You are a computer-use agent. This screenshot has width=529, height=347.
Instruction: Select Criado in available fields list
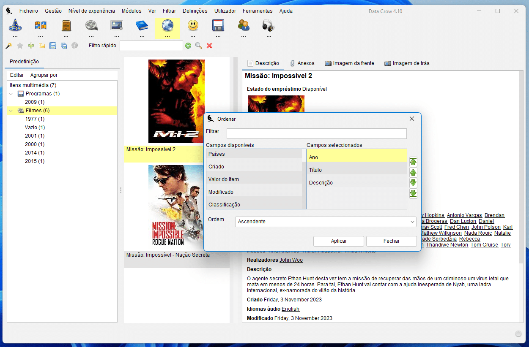tap(254, 167)
